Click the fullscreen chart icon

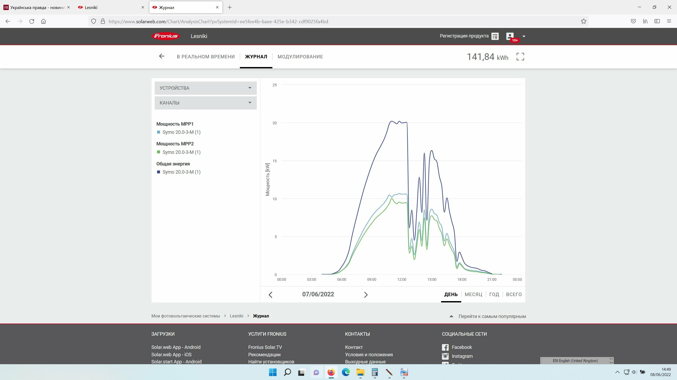pyautogui.click(x=520, y=56)
